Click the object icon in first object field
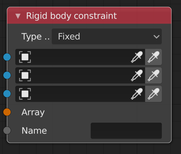Screen dimensions: 181x154 (25, 57)
